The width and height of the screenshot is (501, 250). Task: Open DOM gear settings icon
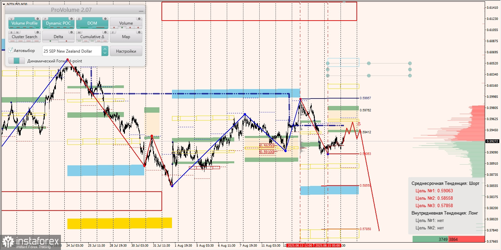point(105,19)
